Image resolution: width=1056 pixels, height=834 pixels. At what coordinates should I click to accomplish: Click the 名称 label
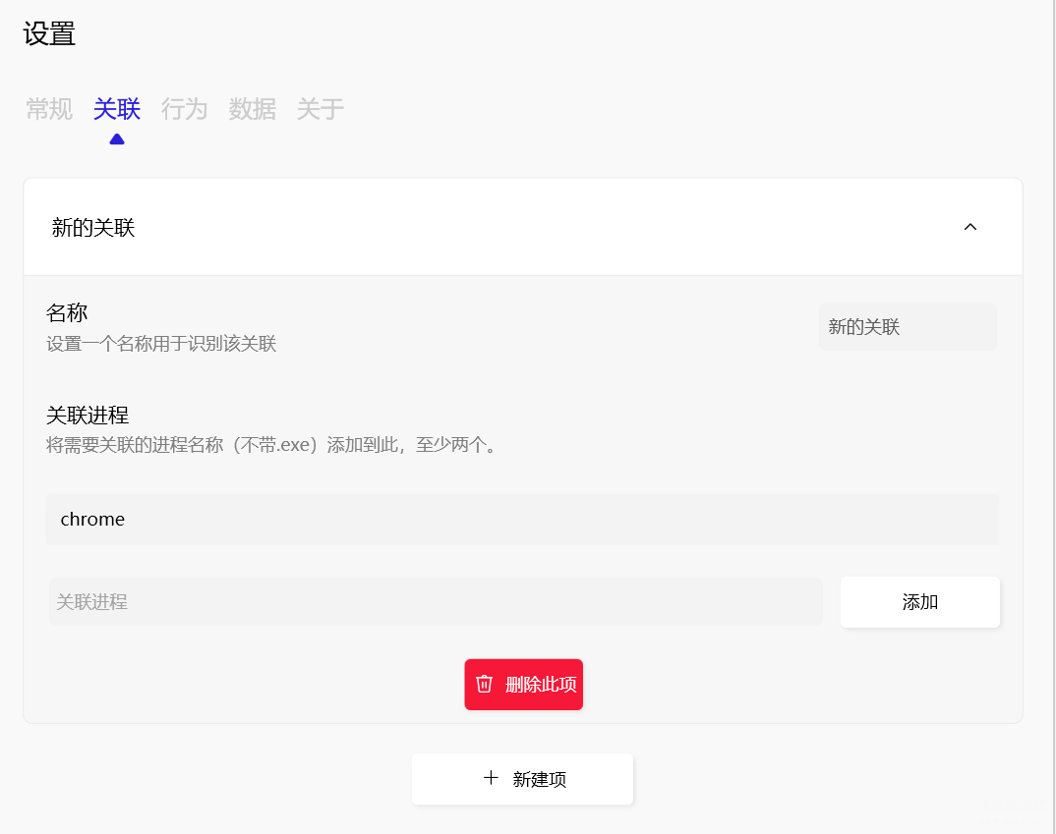(67, 312)
